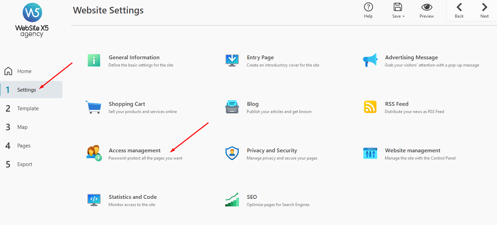Open the Entry Page monitor icon

tap(232, 60)
